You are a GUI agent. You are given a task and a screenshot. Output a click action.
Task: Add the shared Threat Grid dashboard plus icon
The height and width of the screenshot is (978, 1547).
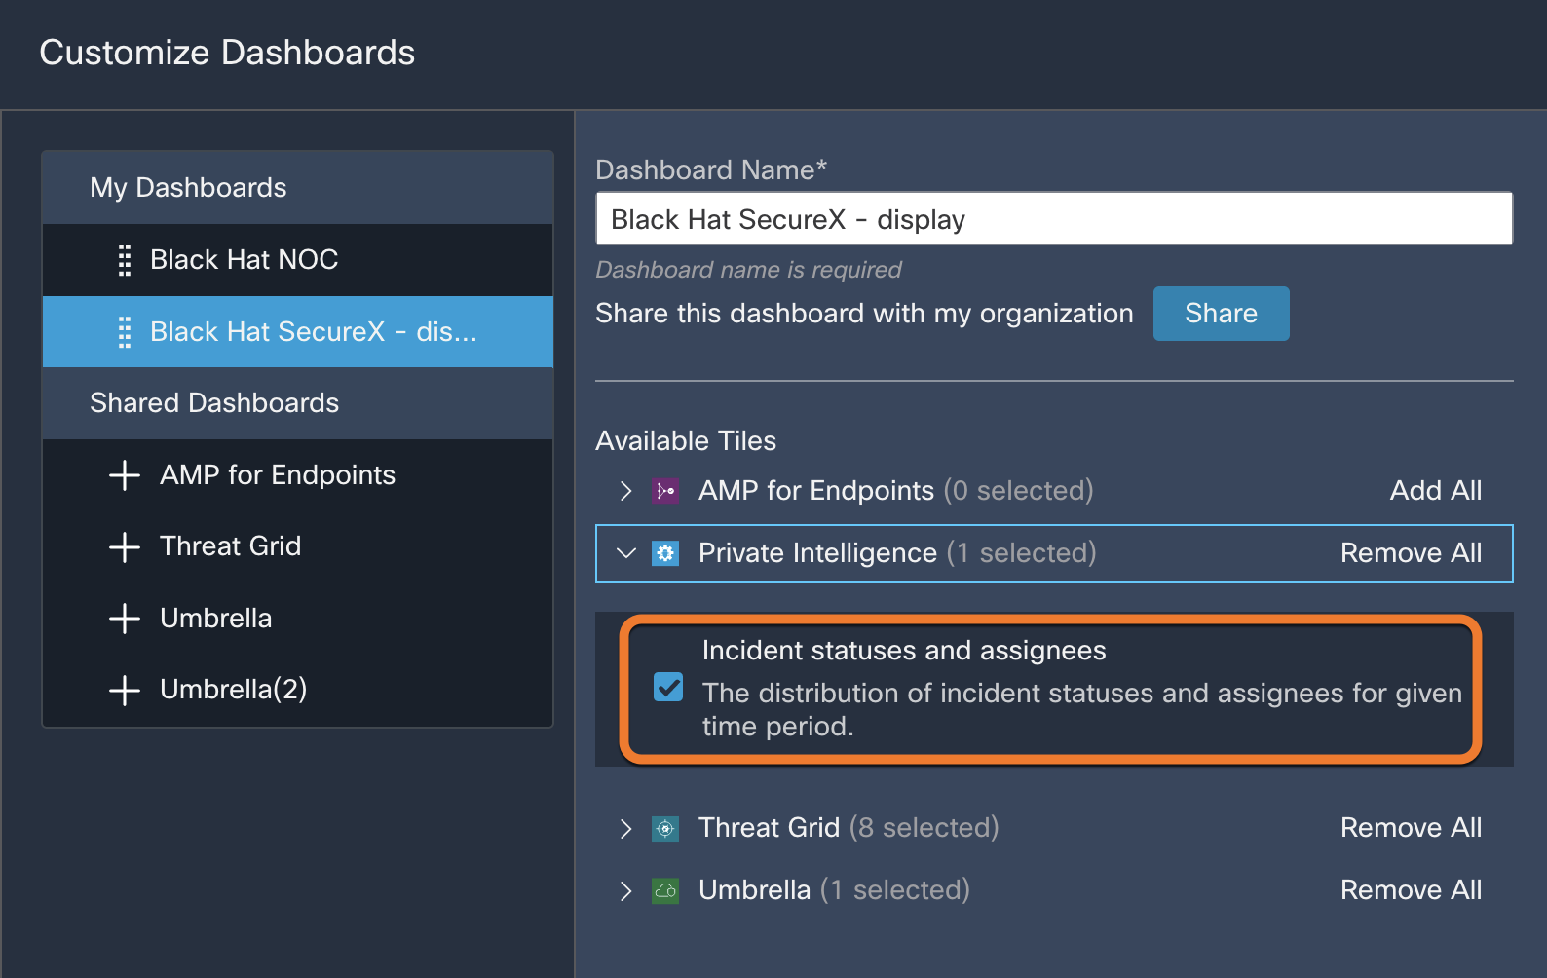(x=125, y=546)
